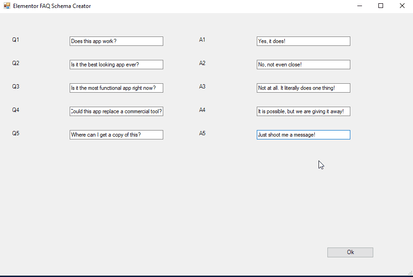Click the Q5 label
Viewport: 413px width, 277px height.
click(x=15, y=133)
